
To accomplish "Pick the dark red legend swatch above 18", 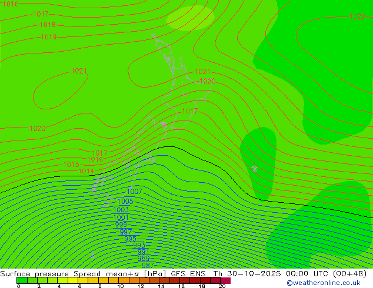I will click(205, 280).
